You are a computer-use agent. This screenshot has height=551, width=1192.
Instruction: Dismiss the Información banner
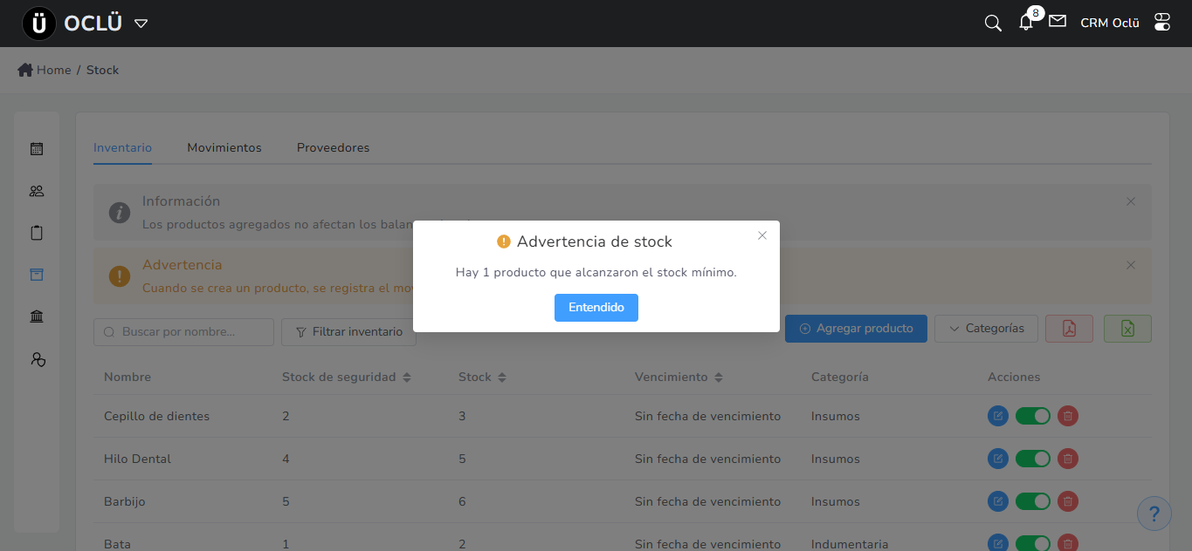[1131, 201]
